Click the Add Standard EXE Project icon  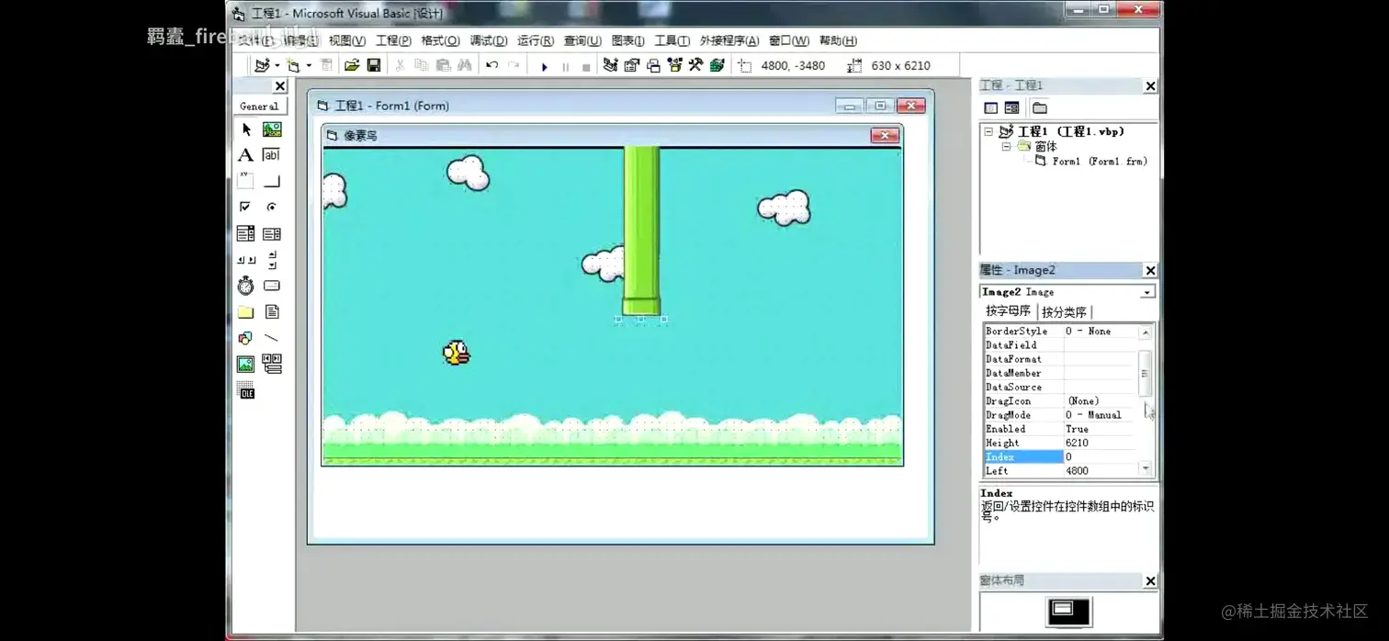263,65
